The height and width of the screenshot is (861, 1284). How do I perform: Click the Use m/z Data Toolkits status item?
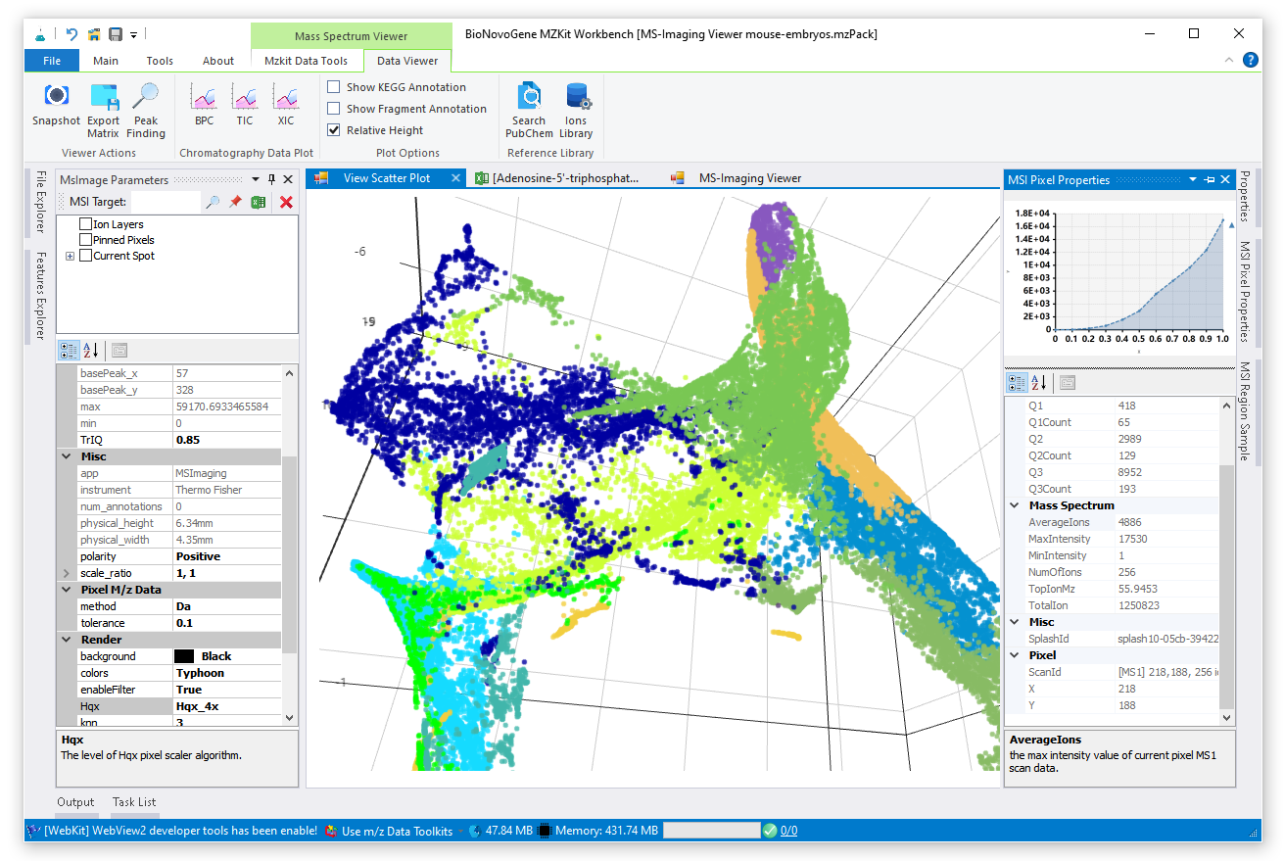(x=396, y=831)
